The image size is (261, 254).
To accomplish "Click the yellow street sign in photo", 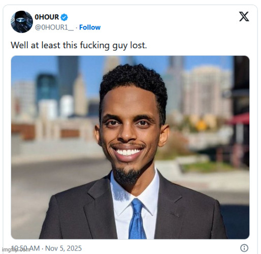I will [x=201, y=125].
